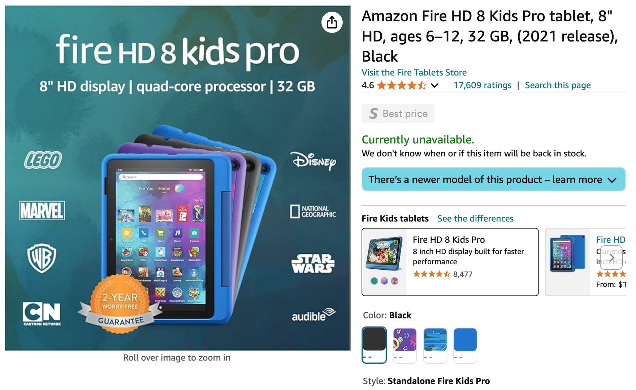
Task: Expand the star rating breakdown chevron
Action: 435,86
